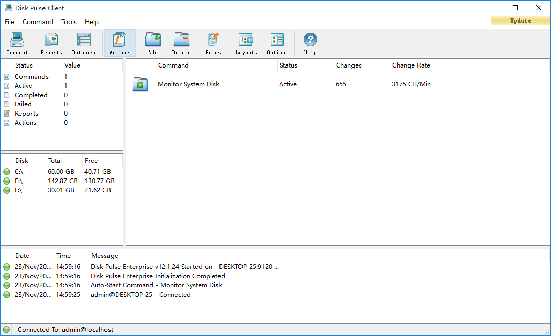Open the Reports toolbar icon
The image size is (551, 336).
pyautogui.click(x=51, y=40)
